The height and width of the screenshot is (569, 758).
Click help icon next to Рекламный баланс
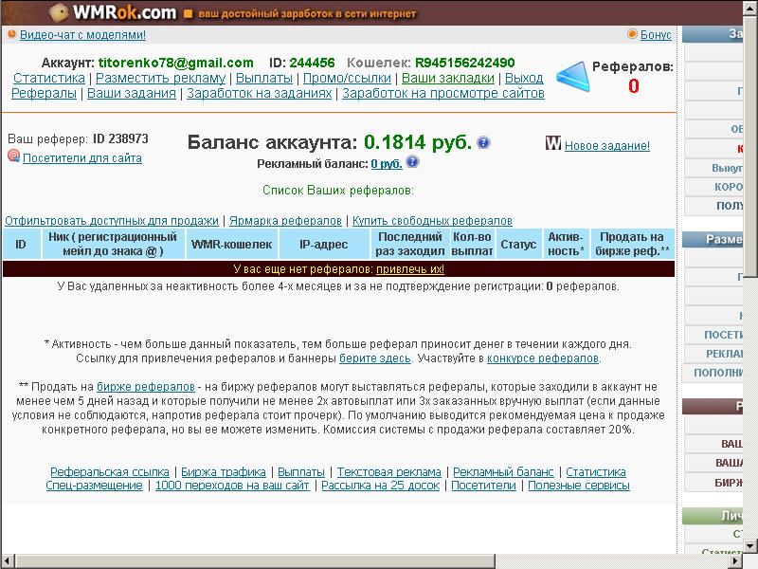(x=412, y=161)
